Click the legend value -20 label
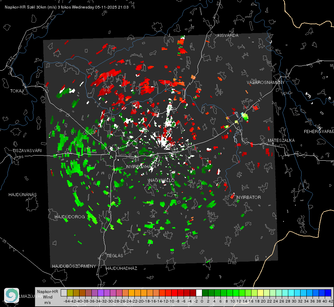 pos(140,301)
